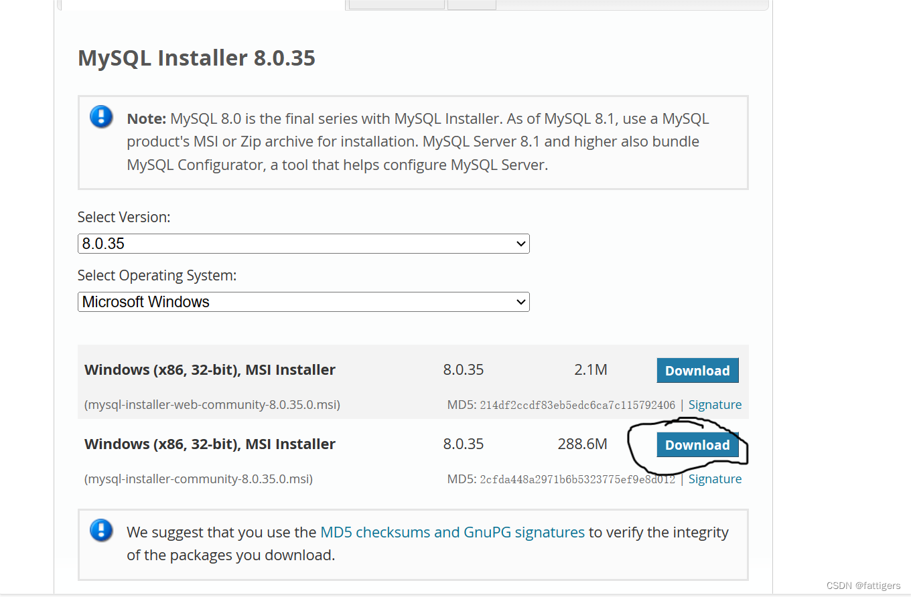Viewport: 911px width, 597px height.
Task: Click version 8.0.35 in the 288.6M row
Action: click(463, 444)
